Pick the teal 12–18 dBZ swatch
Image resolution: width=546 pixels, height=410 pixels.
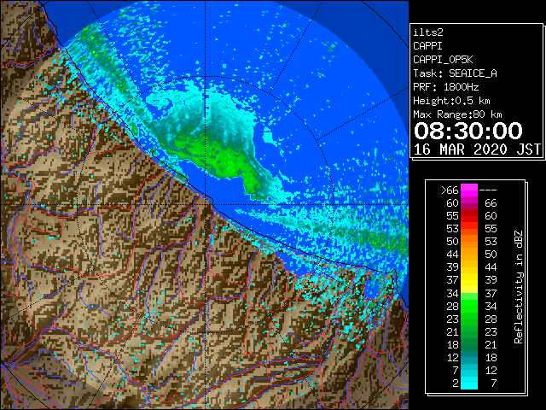tap(469, 357)
